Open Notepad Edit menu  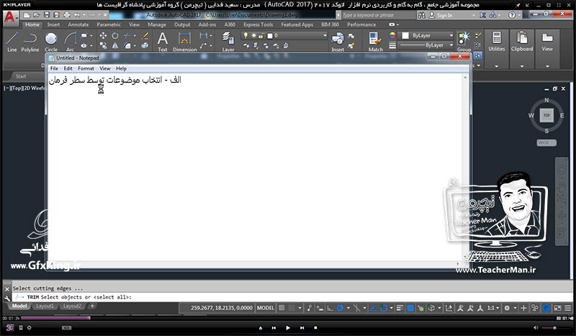tap(68, 68)
